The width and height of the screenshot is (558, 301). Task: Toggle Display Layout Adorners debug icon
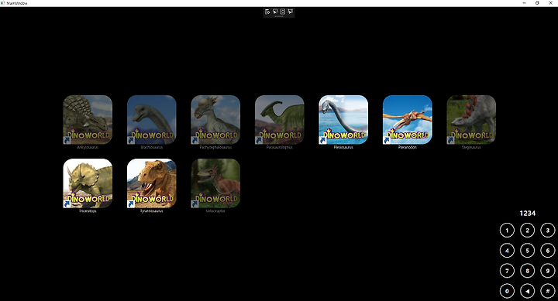(x=283, y=12)
